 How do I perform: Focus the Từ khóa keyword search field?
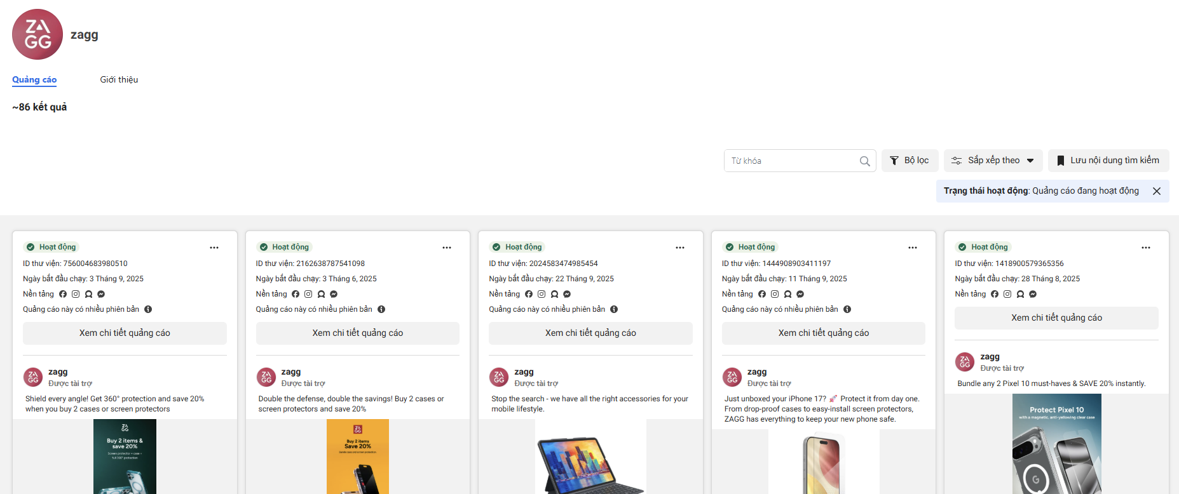click(x=800, y=161)
